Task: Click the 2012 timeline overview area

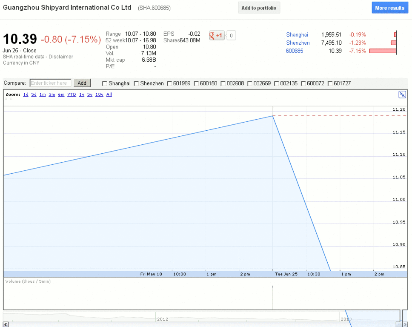Action: (163, 319)
